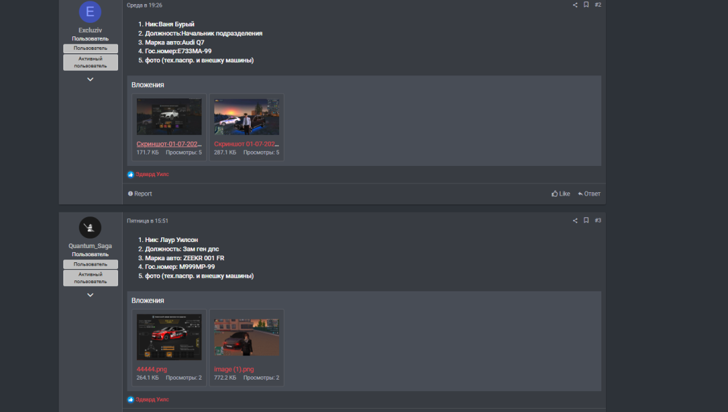Image resolution: width=728 pixels, height=412 pixels.
Task: View Audi Q7 tech passport screenshot thumbnail
Action: 169,117
